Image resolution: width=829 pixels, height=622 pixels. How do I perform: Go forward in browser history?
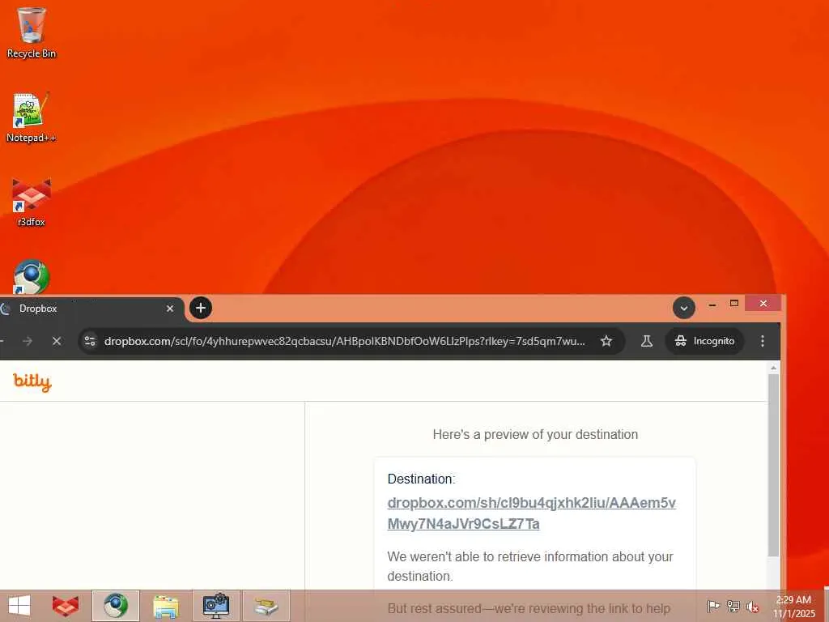[x=28, y=341]
